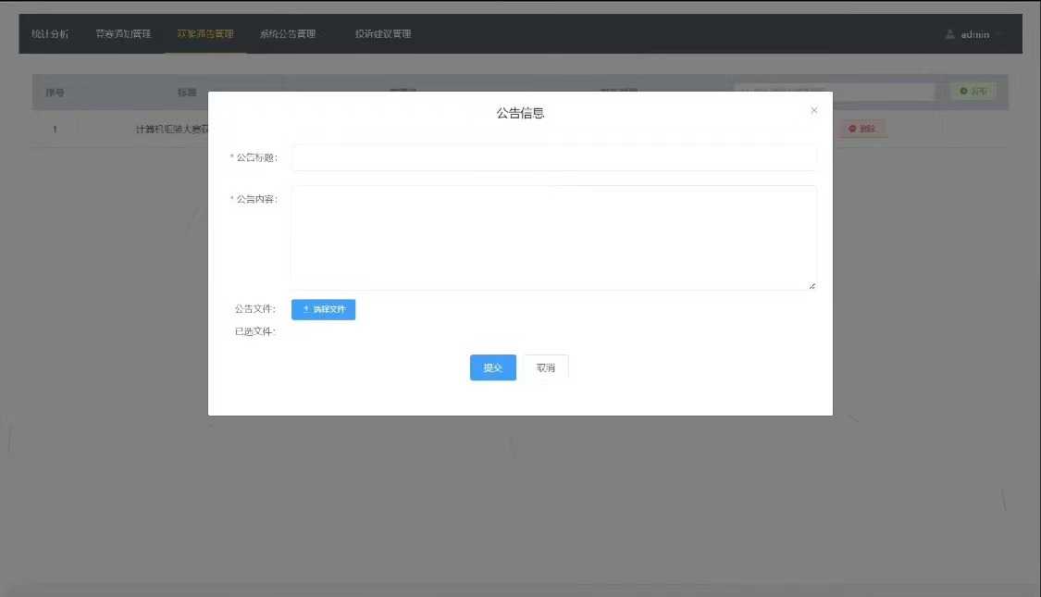Open the 竞赛通知管理 navigation tab
This screenshot has width=1041, height=597.
123,34
